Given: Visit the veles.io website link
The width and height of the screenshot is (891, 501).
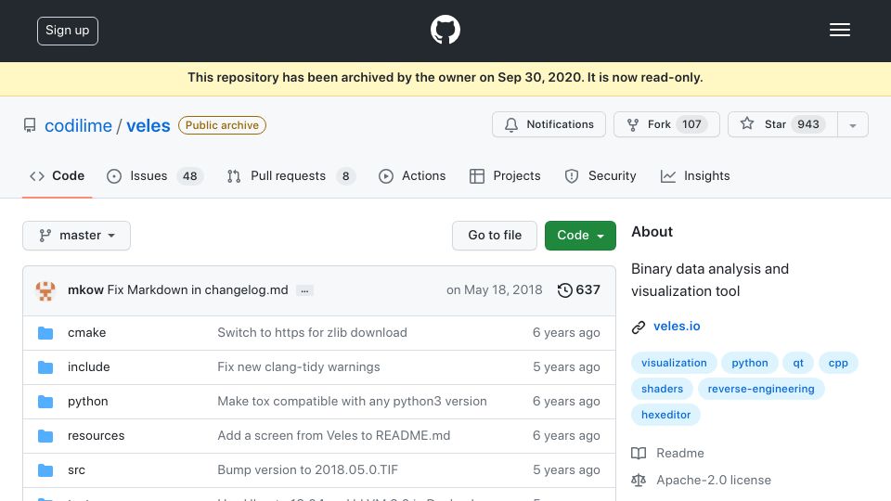Looking at the screenshot, I should click(x=677, y=326).
